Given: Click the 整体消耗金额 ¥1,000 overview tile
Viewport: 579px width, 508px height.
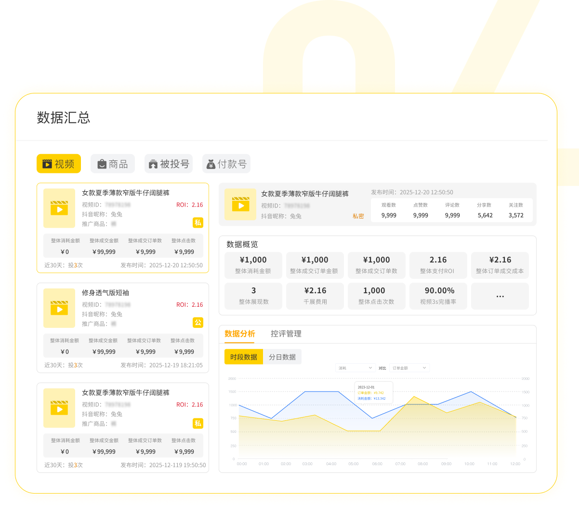Looking at the screenshot, I should (x=253, y=265).
